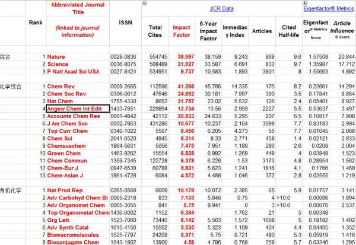Screen dimensions: 356x245
Task: Open the Nature journal link
Action: coord(56,57)
